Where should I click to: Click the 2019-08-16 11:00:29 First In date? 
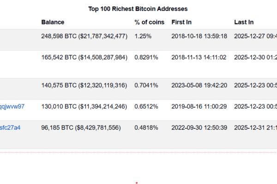click(x=199, y=106)
